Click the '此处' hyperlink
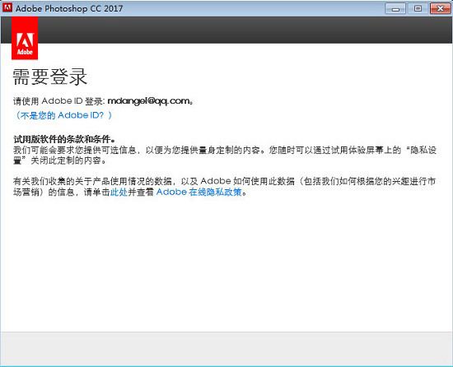 [x=119, y=192]
